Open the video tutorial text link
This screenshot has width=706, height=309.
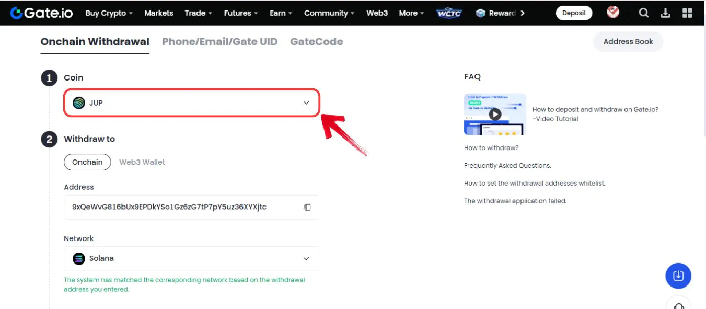[x=595, y=114]
